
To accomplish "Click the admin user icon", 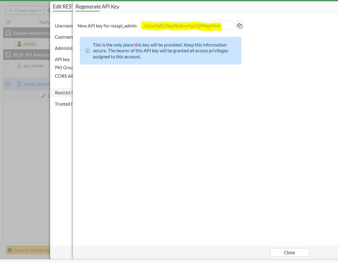I will point(19,44).
